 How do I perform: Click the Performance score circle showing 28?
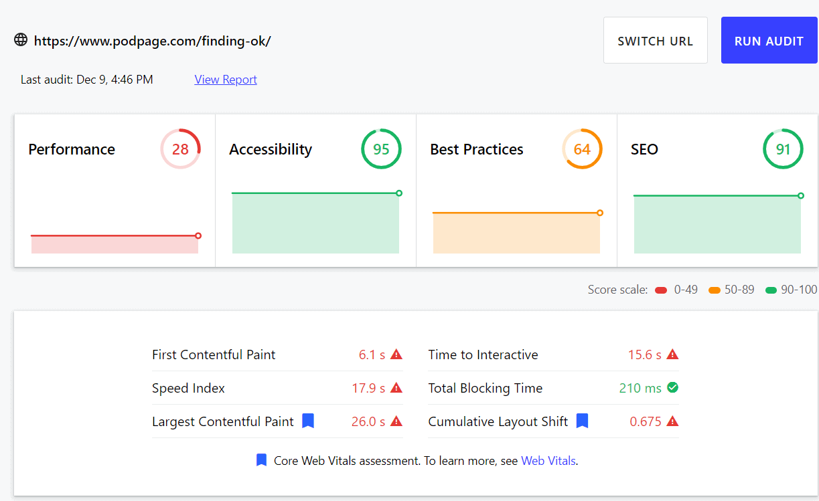click(x=180, y=148)
